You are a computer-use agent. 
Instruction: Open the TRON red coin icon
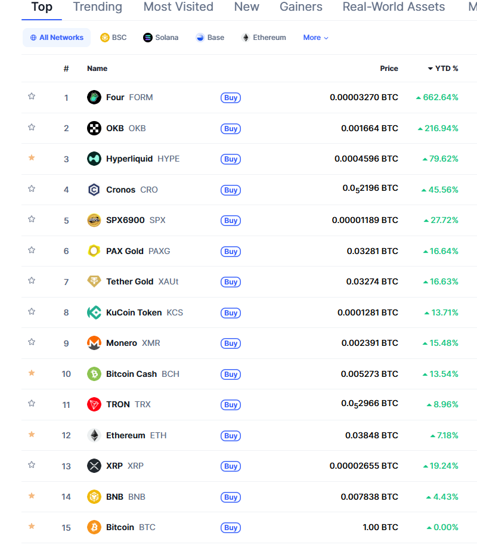(94, 404)
